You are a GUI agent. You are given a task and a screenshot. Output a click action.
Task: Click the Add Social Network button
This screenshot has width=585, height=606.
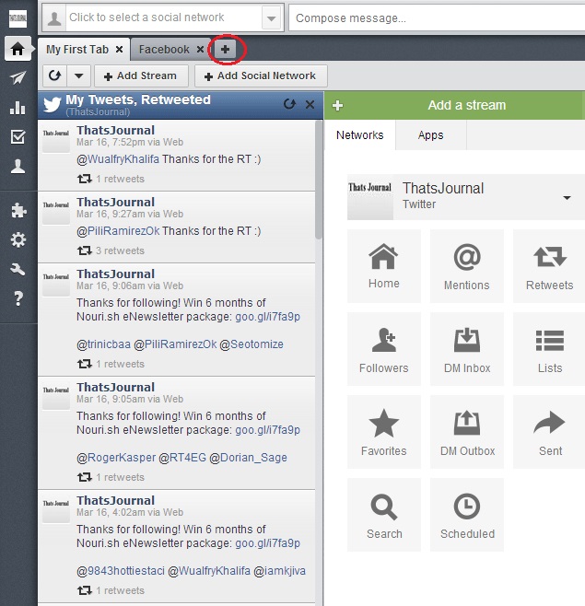point(261,76)
